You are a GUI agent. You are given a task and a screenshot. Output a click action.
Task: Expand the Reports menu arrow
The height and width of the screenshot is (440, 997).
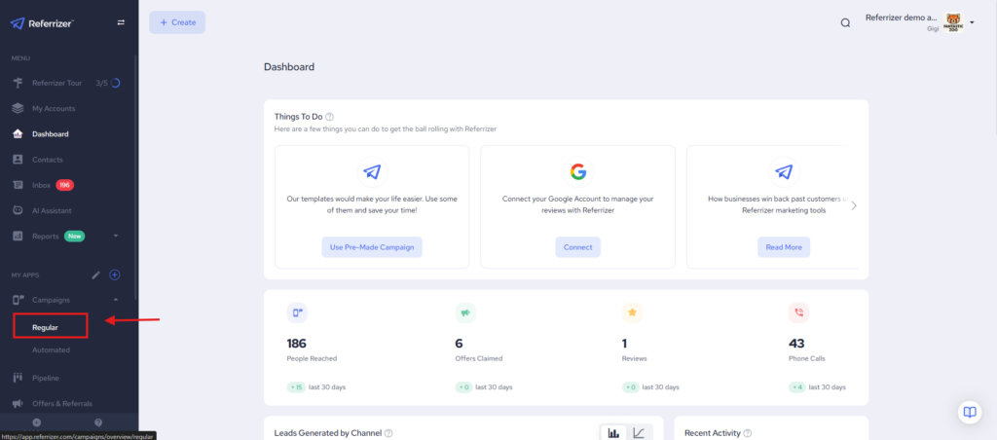[x=116, y=236]
